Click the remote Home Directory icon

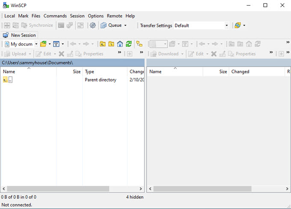[249, 44]
